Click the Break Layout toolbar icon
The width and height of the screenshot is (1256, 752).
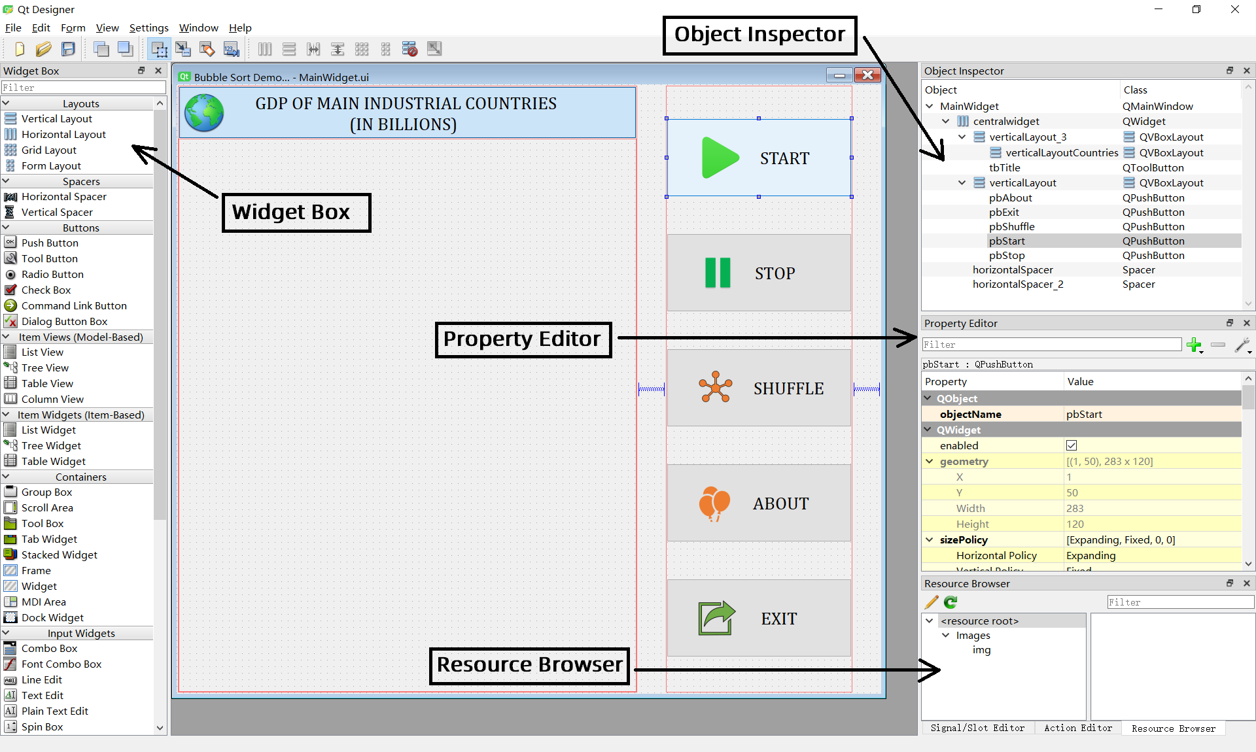410,49
